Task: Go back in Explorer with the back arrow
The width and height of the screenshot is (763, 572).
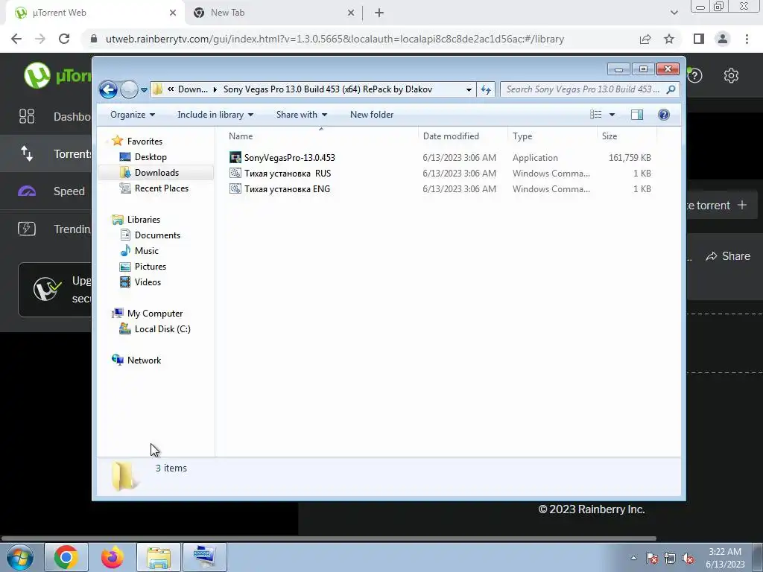Action: click(108, 89)
